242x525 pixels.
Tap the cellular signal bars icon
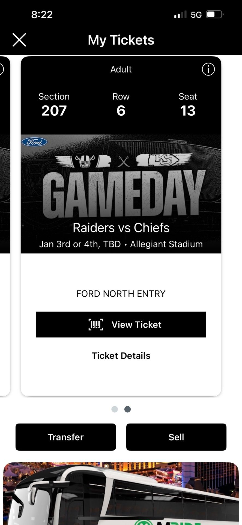click(180, 14)
